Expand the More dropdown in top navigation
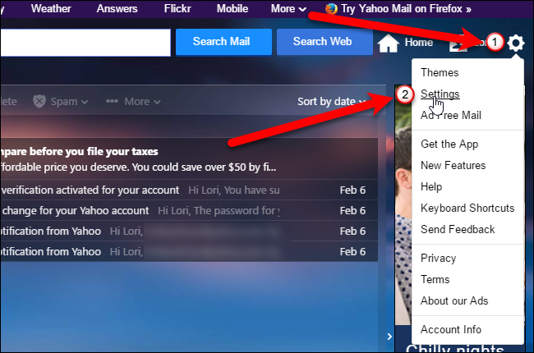Screen dimensions: 534x353 (288, 8)
